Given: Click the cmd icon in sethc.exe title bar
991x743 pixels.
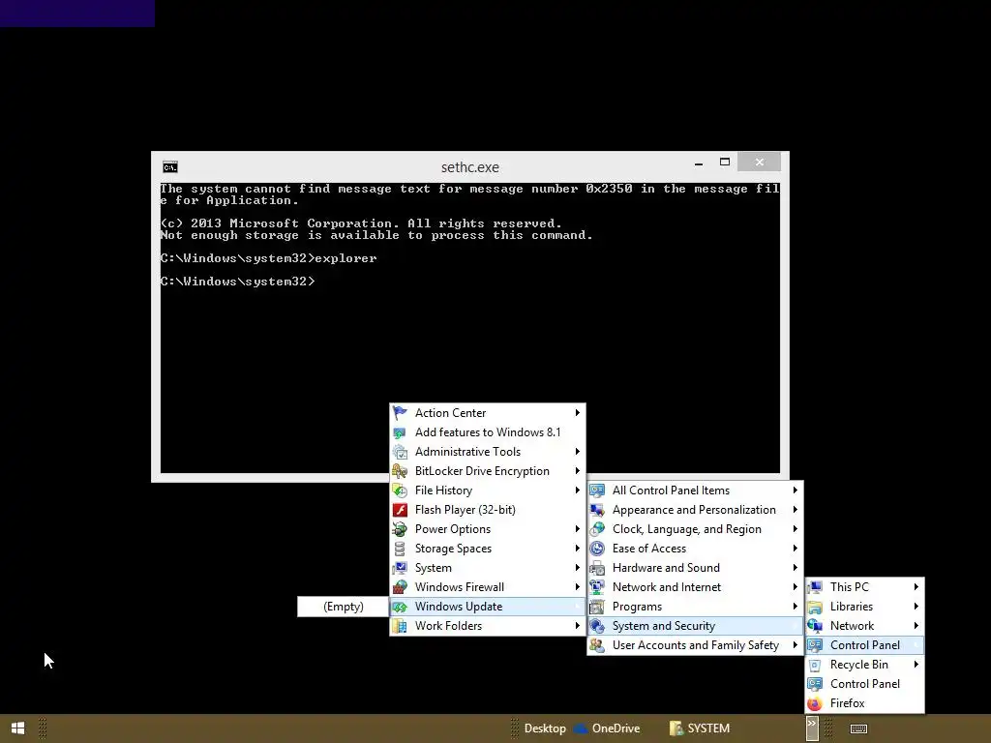Looking at the screenshot, I should [170, 166].
